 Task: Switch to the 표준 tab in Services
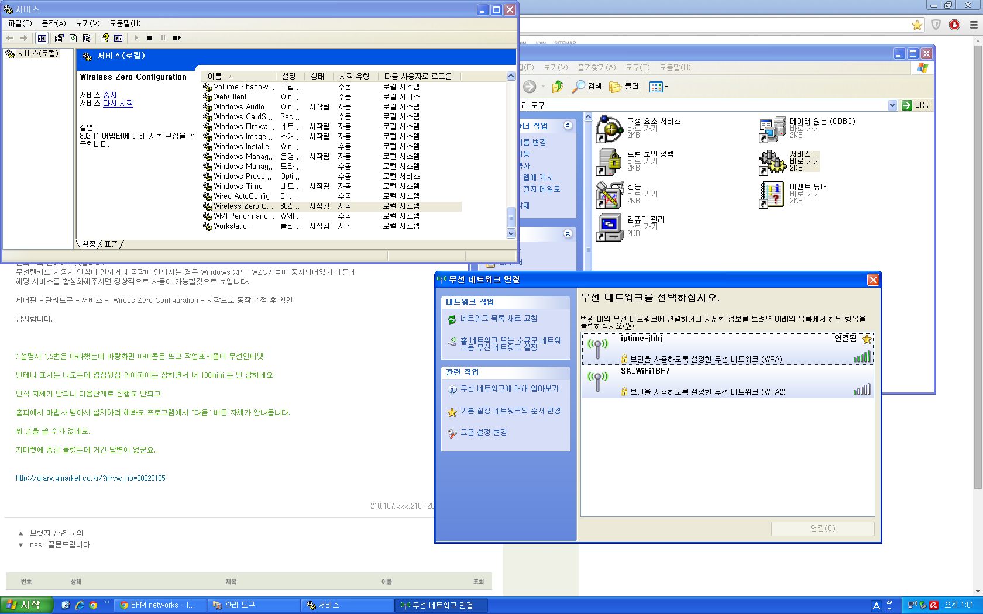[111, 244]
